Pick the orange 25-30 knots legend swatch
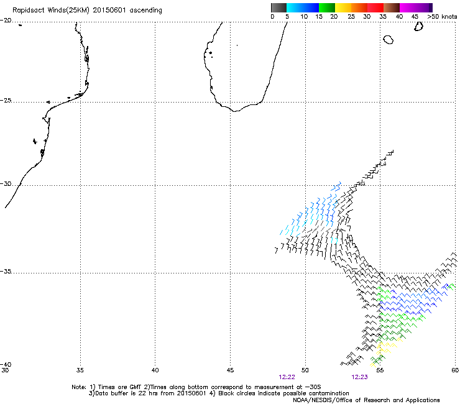Image resolution: width=460 pixels, height=404 pixels. click(x=359, y=7)
